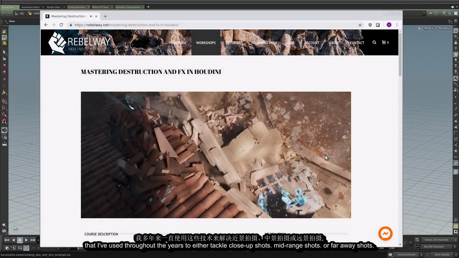459x258 pixels.
Task: Open the ACCOUNT nav link
Action: click(x=312, y=43)
